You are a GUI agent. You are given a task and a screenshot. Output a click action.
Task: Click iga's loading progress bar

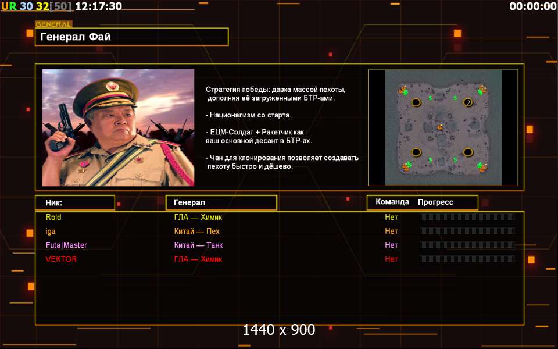(x=467, y=231)
